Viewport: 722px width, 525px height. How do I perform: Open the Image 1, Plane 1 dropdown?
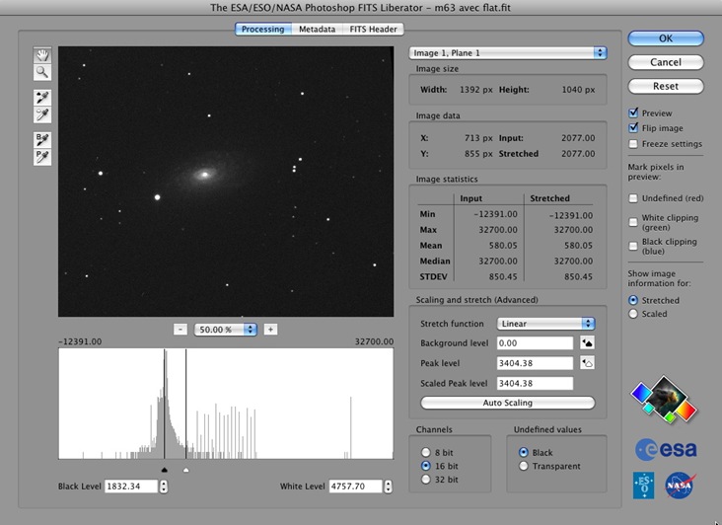click(508, 53)
